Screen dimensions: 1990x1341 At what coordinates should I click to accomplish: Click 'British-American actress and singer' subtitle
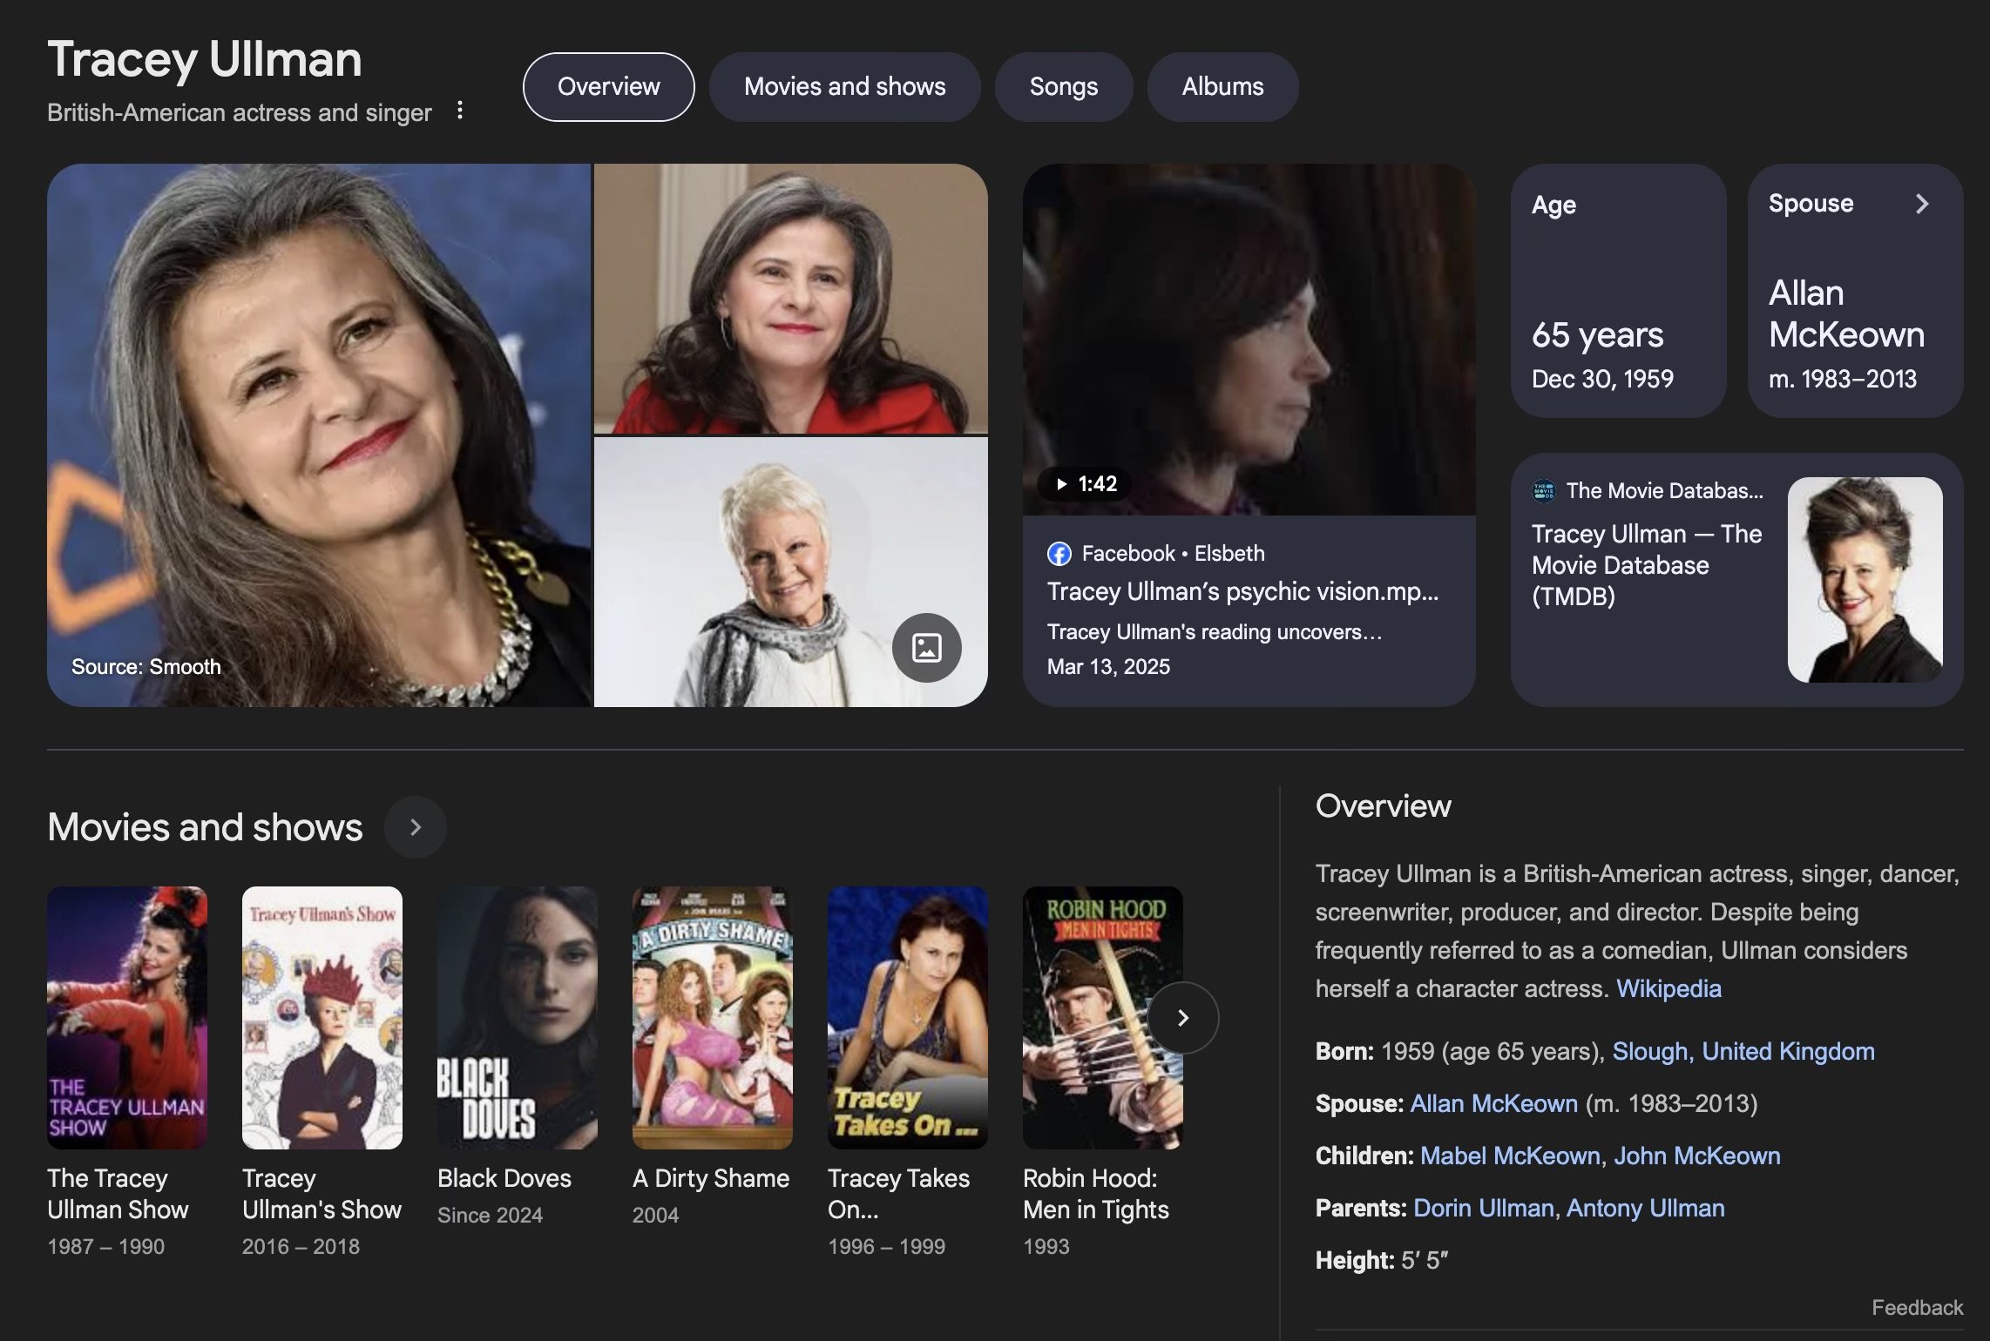coord(240,113)
